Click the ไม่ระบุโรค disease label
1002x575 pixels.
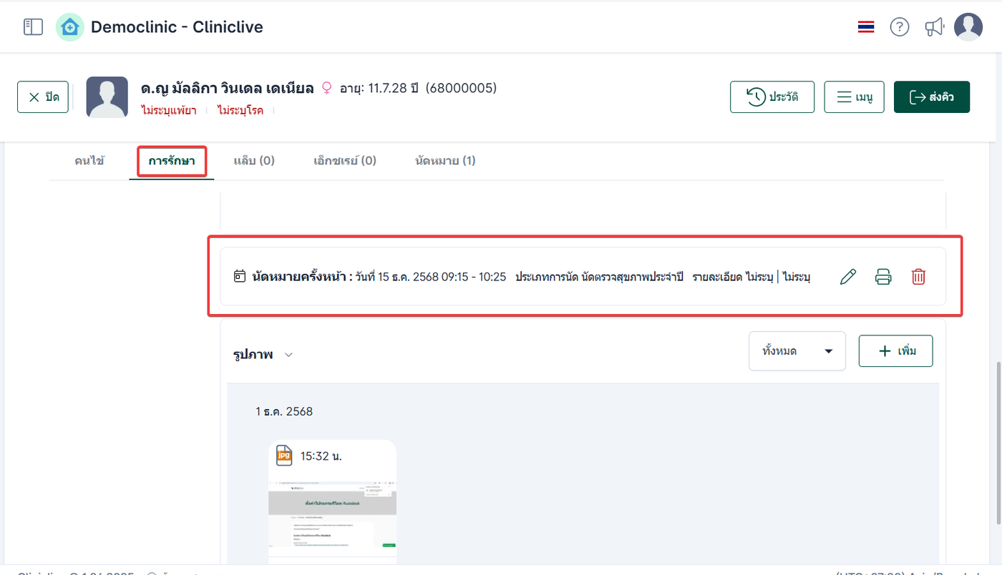(240, 111)
